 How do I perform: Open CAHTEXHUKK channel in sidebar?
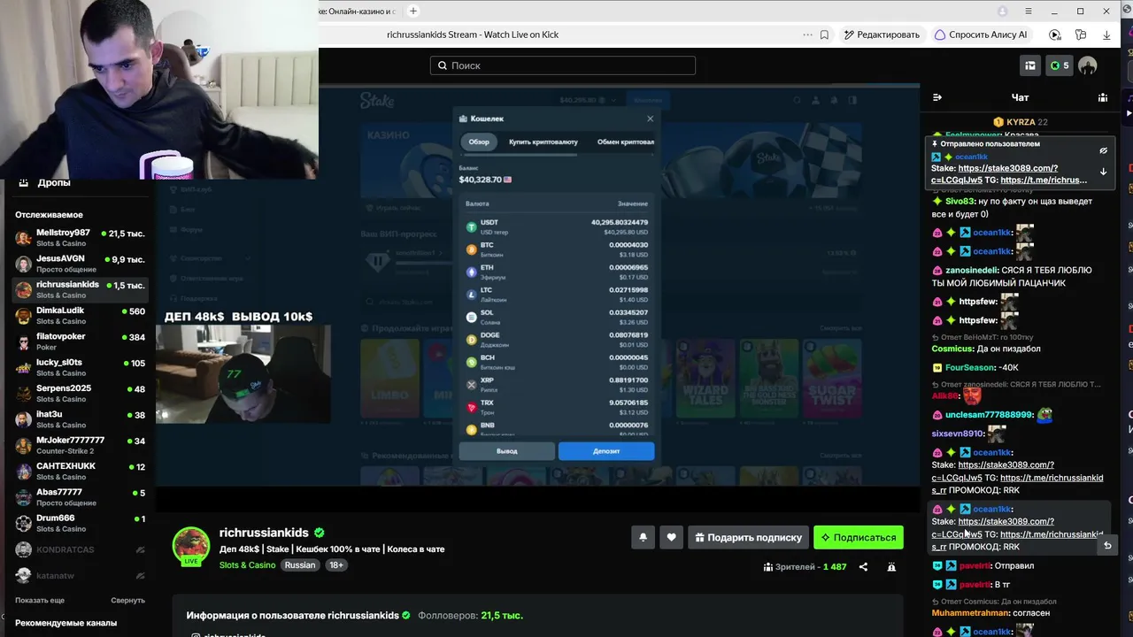pyautogui.click(x=80, y=472)
